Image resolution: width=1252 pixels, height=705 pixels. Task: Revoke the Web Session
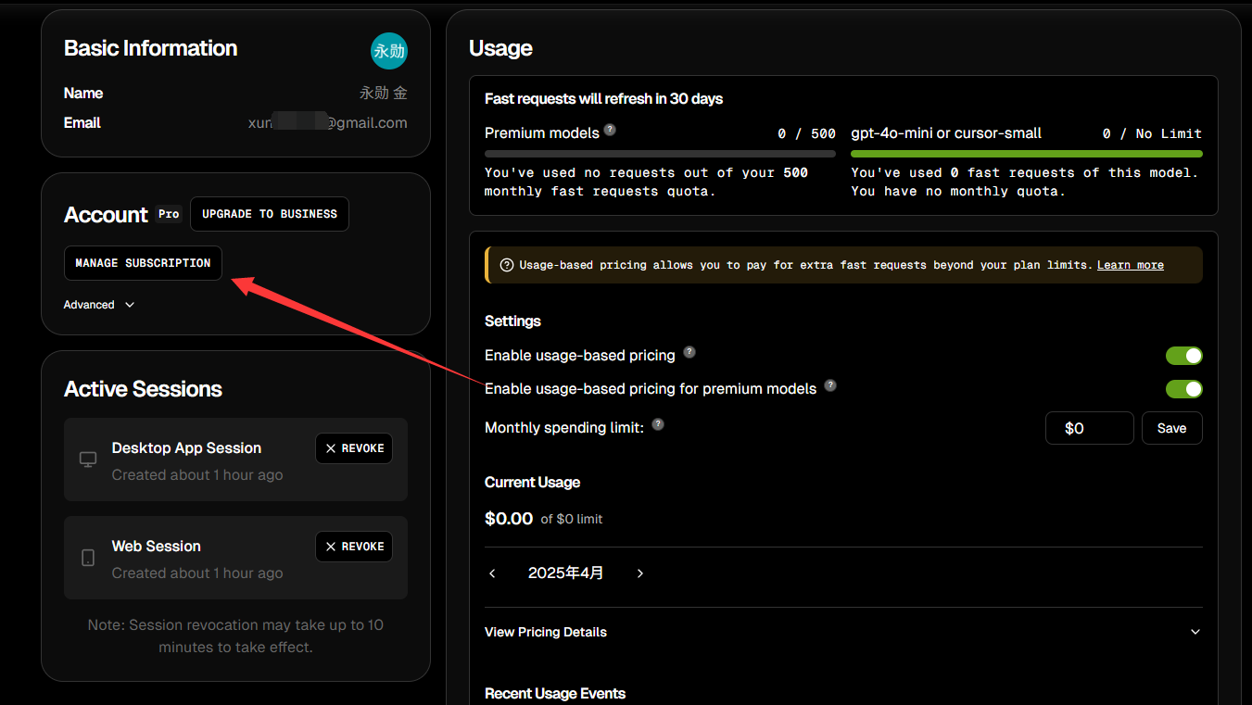pyautogui.click(x=354, y=547)
